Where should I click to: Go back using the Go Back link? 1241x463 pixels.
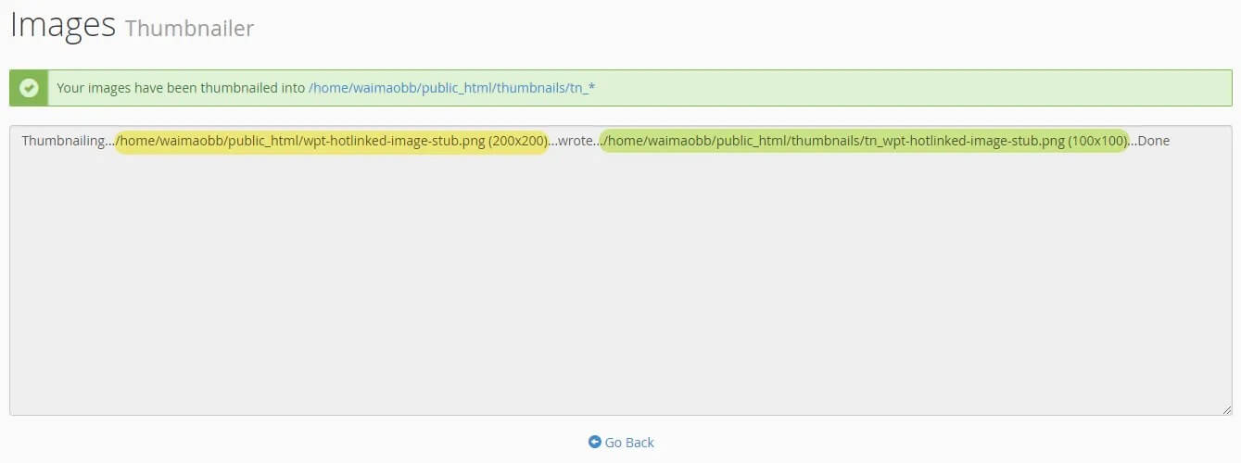tap(628, 443)
